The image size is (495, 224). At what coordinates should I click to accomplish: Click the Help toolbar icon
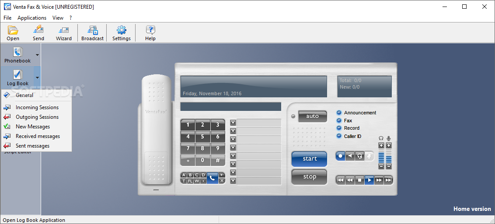point(150,33)
